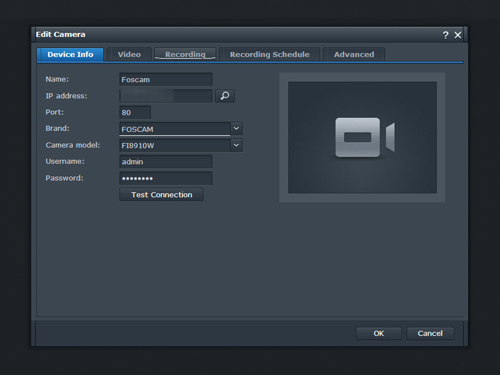This screenshot has height=375, width=500.
Task: Open help for Edit Camera dialog
Action: 445,35
